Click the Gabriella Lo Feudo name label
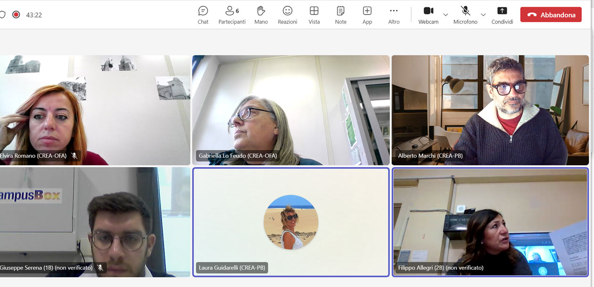This screenshot has width=594, height=287. click(238, 156)
